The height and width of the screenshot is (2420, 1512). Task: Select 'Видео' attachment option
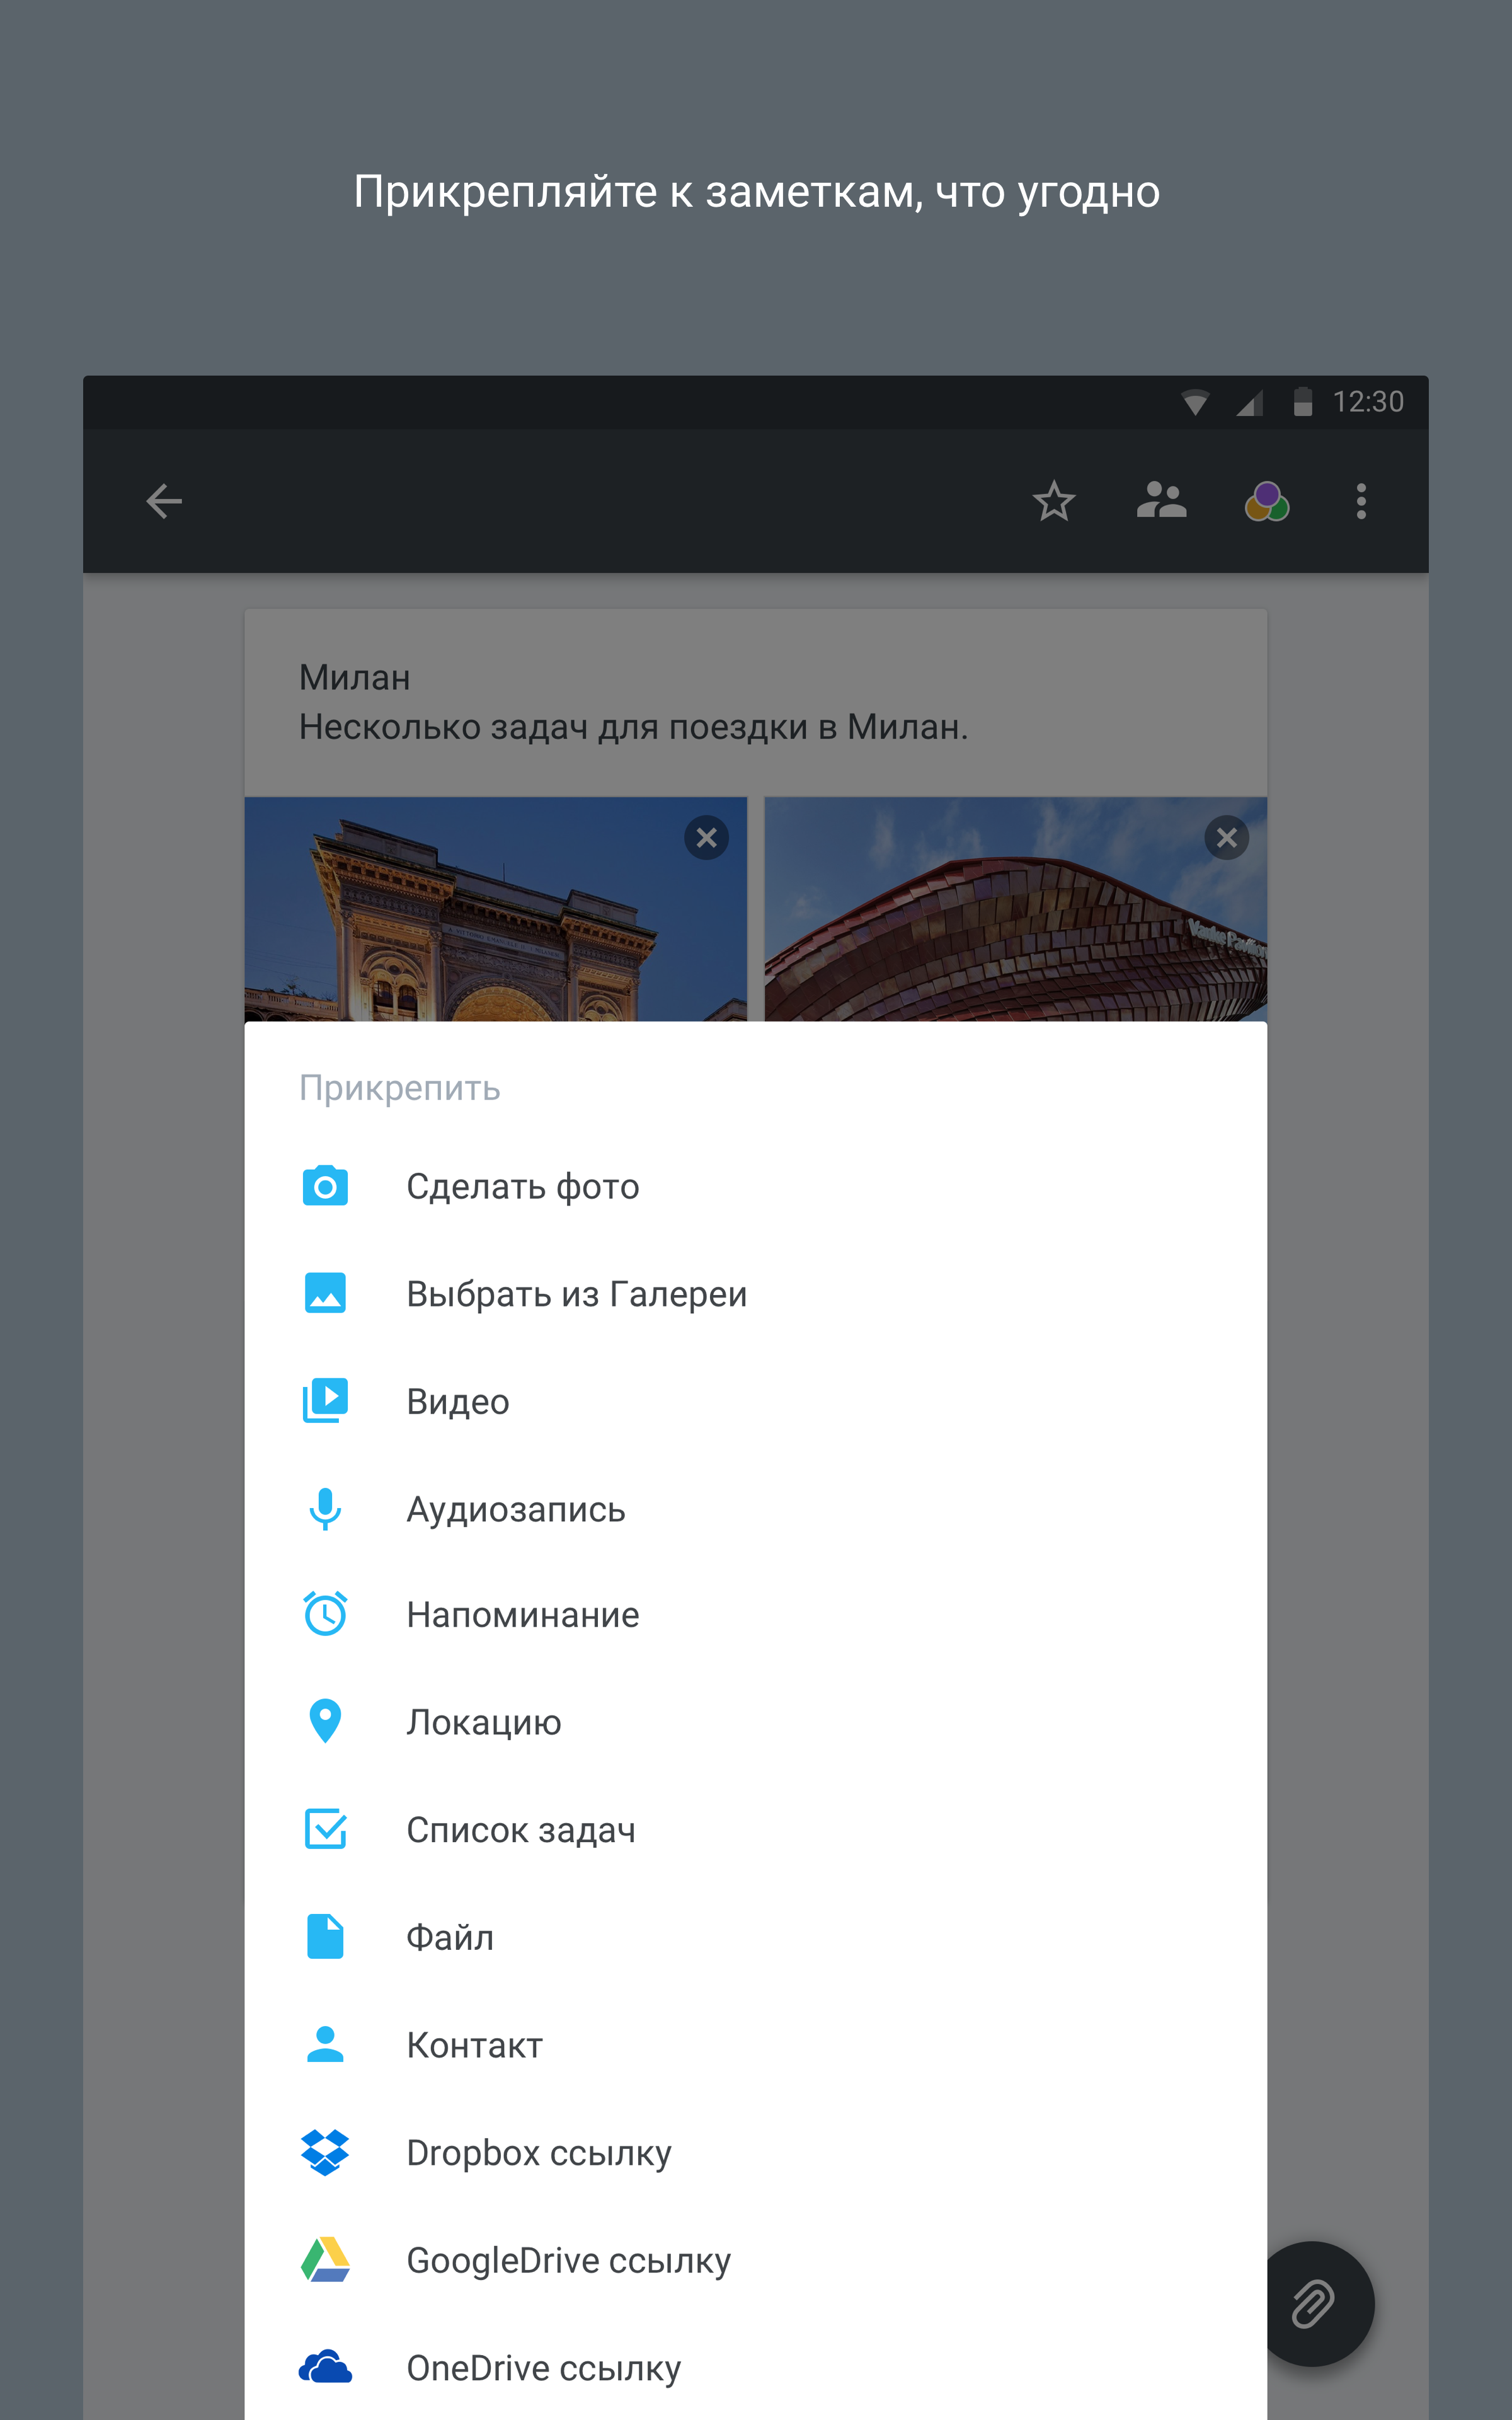click(755, 1401)
